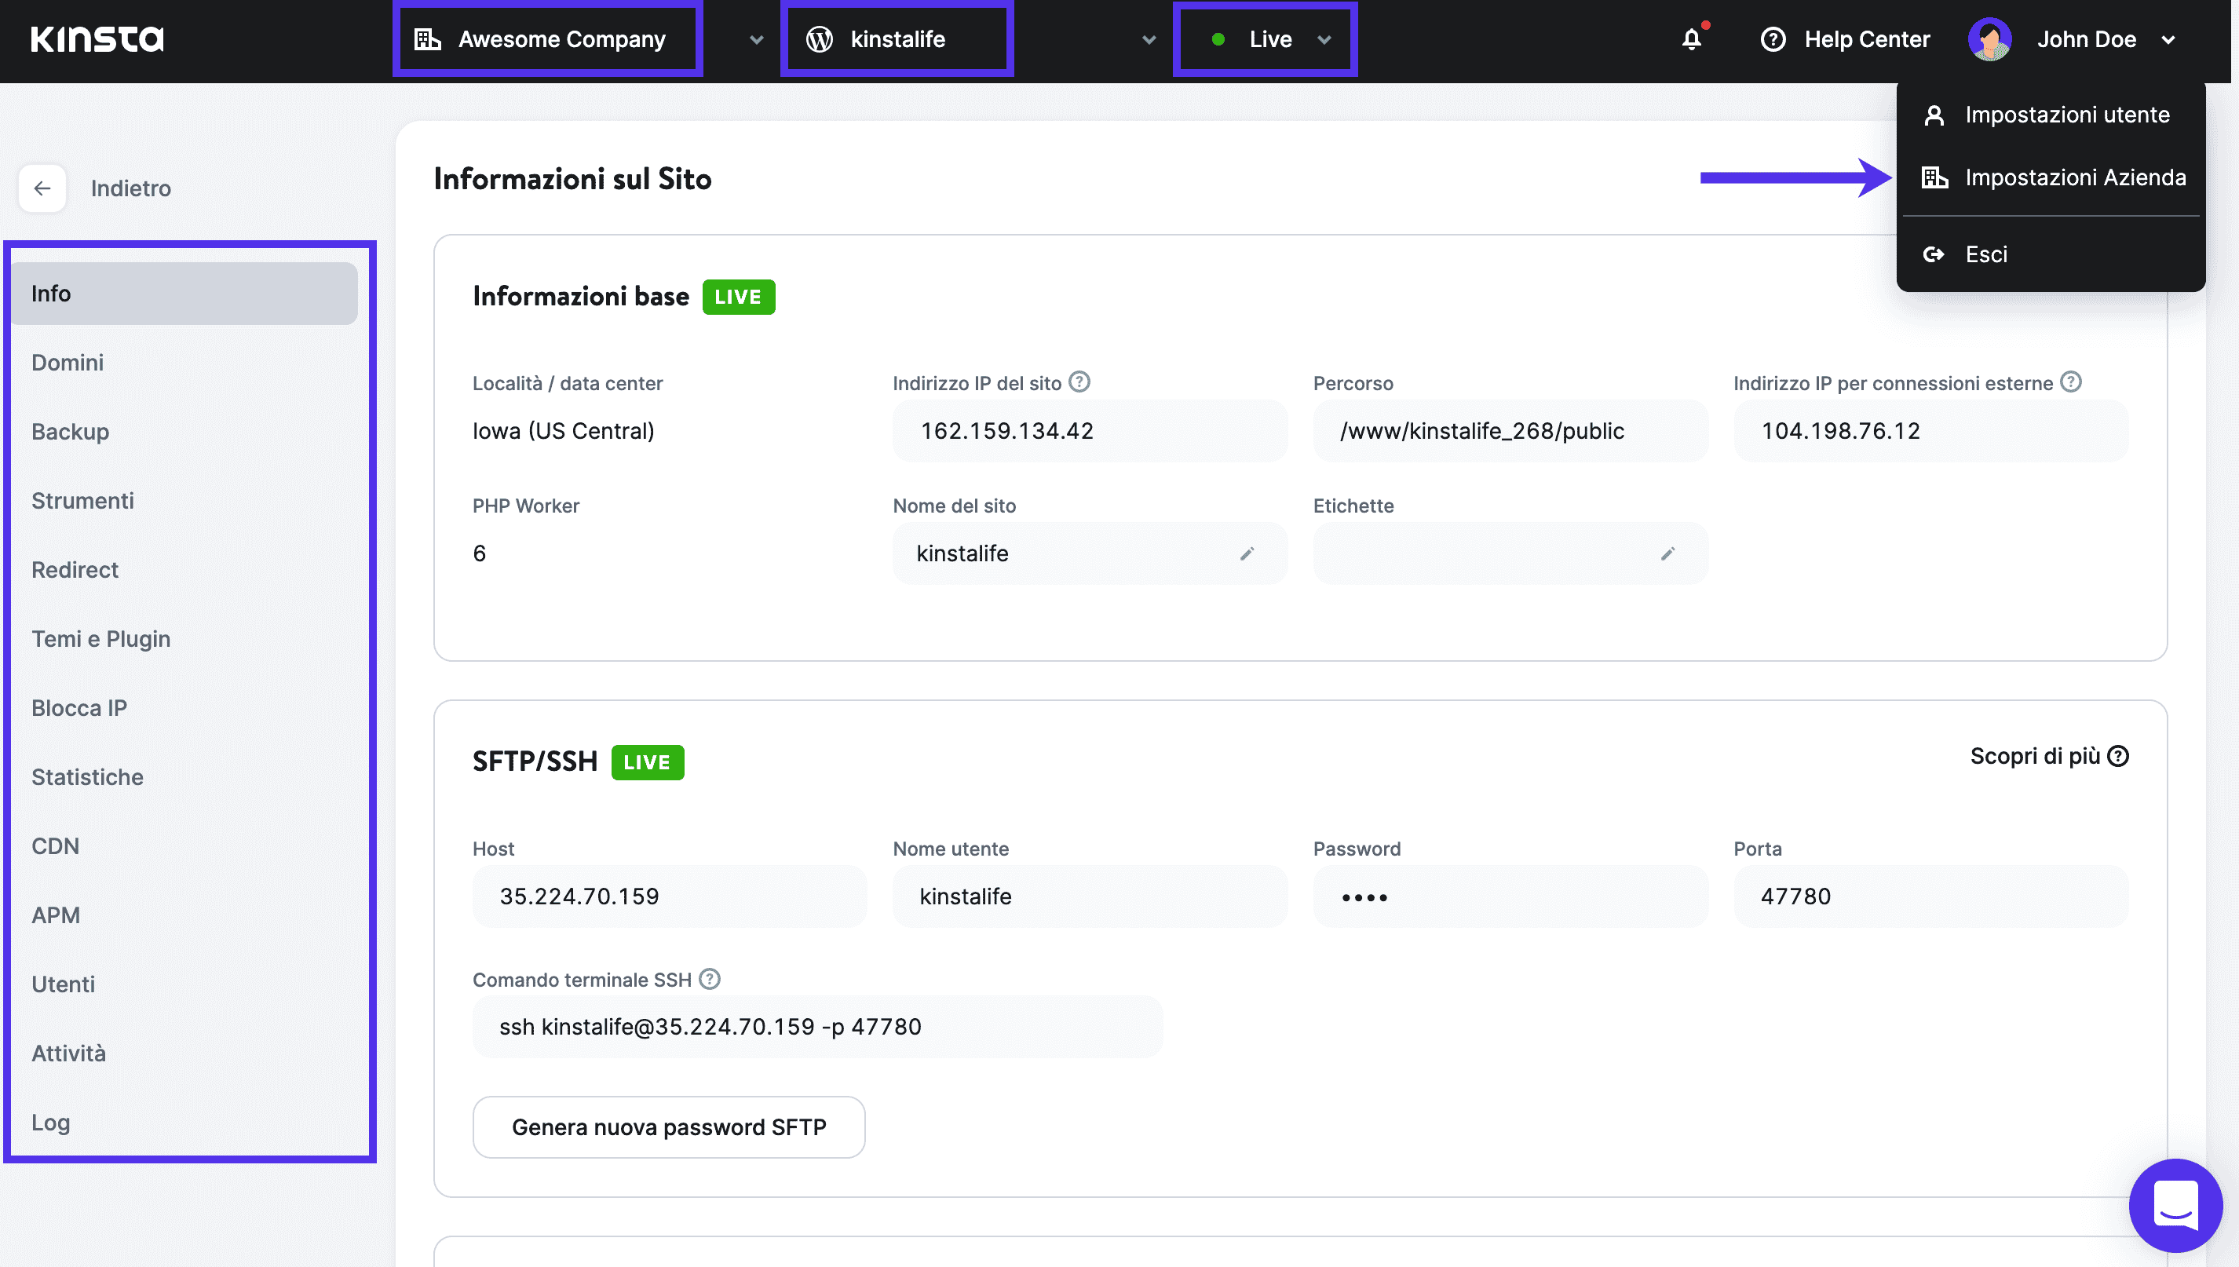The height and width of the screenshot is (1267, 2239).
Task: Go to Statistiche in the sidebar
Action: point(87,776)
